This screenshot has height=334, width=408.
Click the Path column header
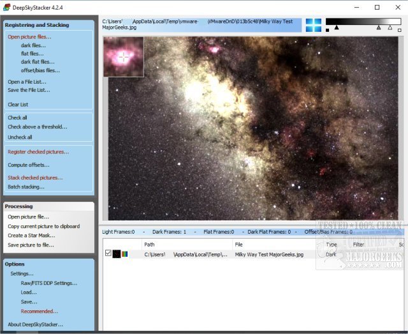pyautogui.click(x=149, y=244)
